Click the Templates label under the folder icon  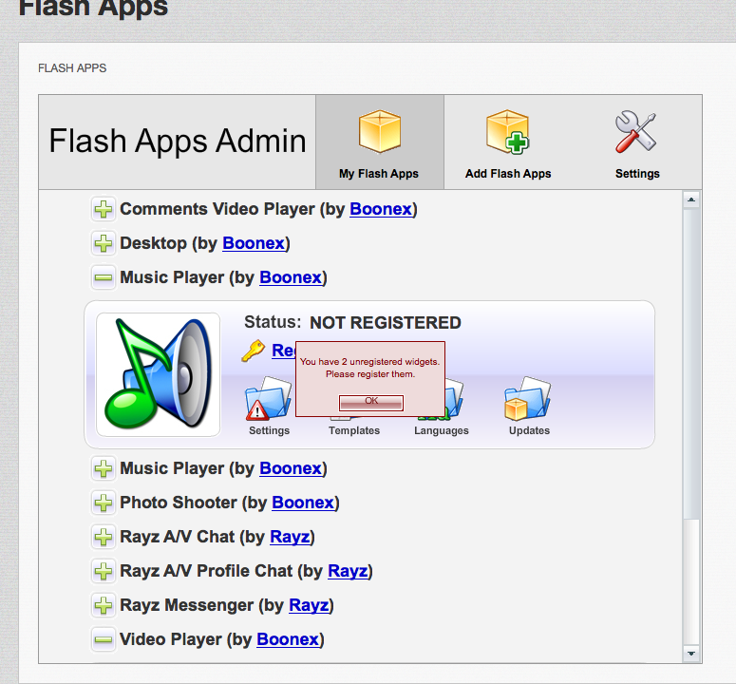point(354,430)
